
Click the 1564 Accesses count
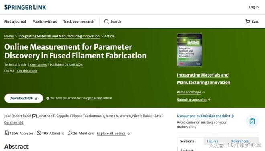coord(21,134)
